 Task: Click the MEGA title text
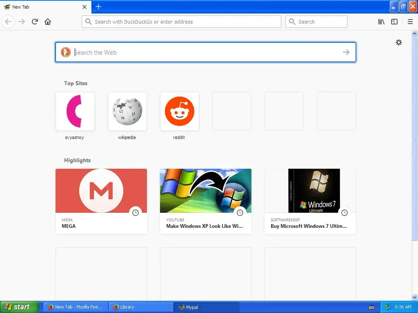point(69,226)
